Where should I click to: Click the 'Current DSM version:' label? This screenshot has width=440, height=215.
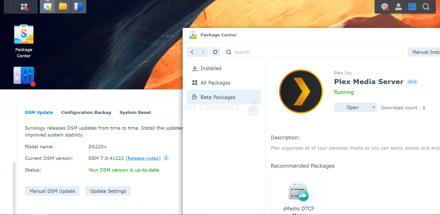(49, 158)
